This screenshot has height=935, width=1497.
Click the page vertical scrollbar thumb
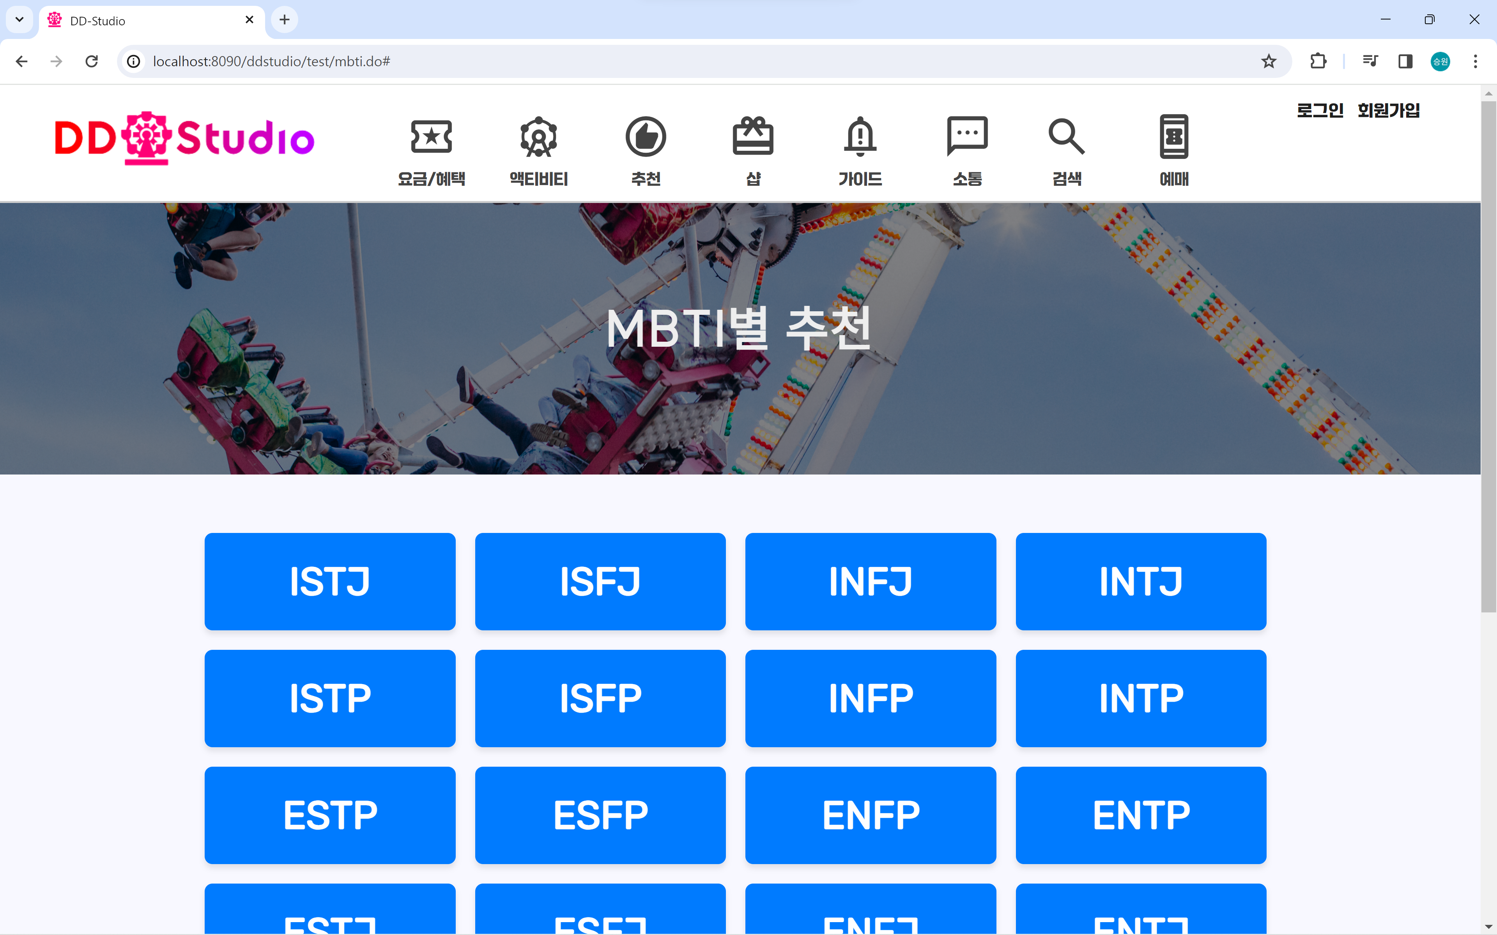point(1488,357)
